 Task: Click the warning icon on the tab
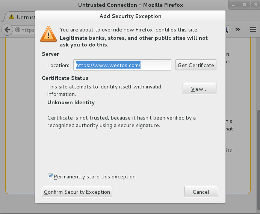pyautogui.click(x=12, y=17)
